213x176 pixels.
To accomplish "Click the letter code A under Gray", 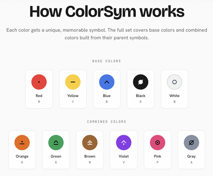I will click(x=192, y=162).
